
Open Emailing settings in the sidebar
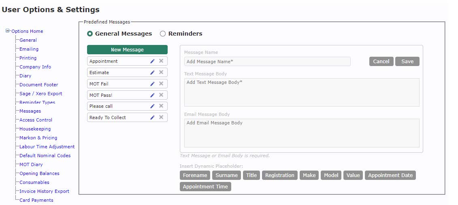coord(29,49)
